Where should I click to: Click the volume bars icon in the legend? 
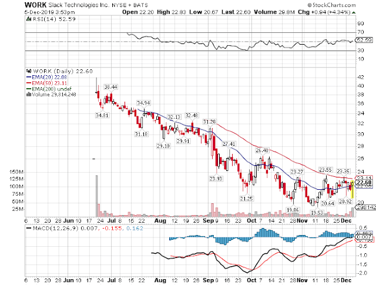[x=29, y=95]
